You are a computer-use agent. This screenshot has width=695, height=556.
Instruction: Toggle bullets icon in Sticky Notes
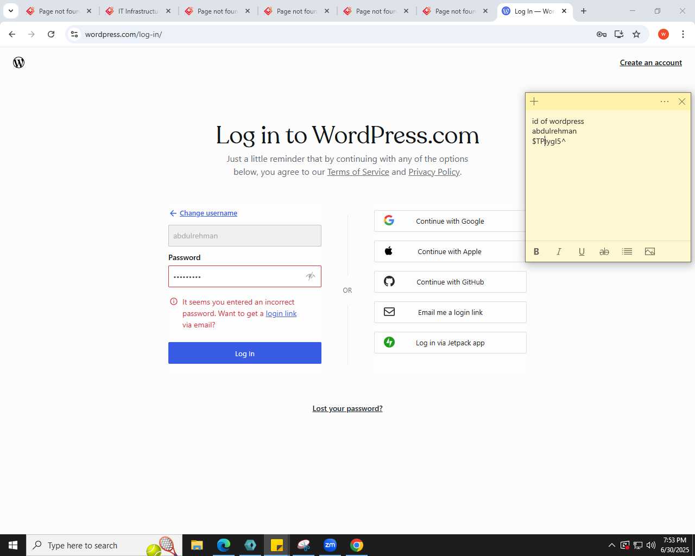627,251
